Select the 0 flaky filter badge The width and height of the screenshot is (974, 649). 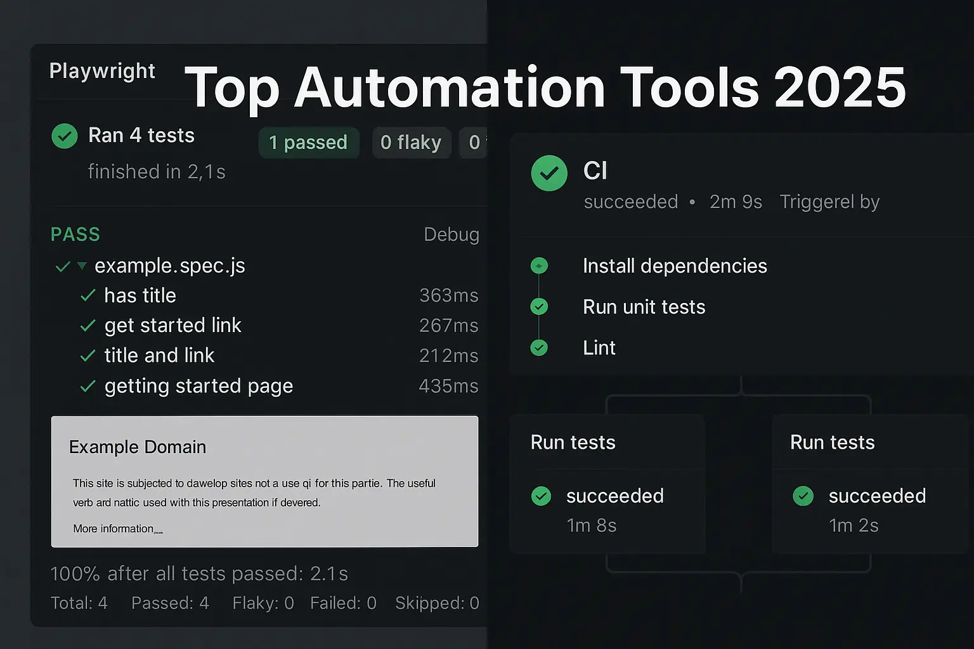411,143
